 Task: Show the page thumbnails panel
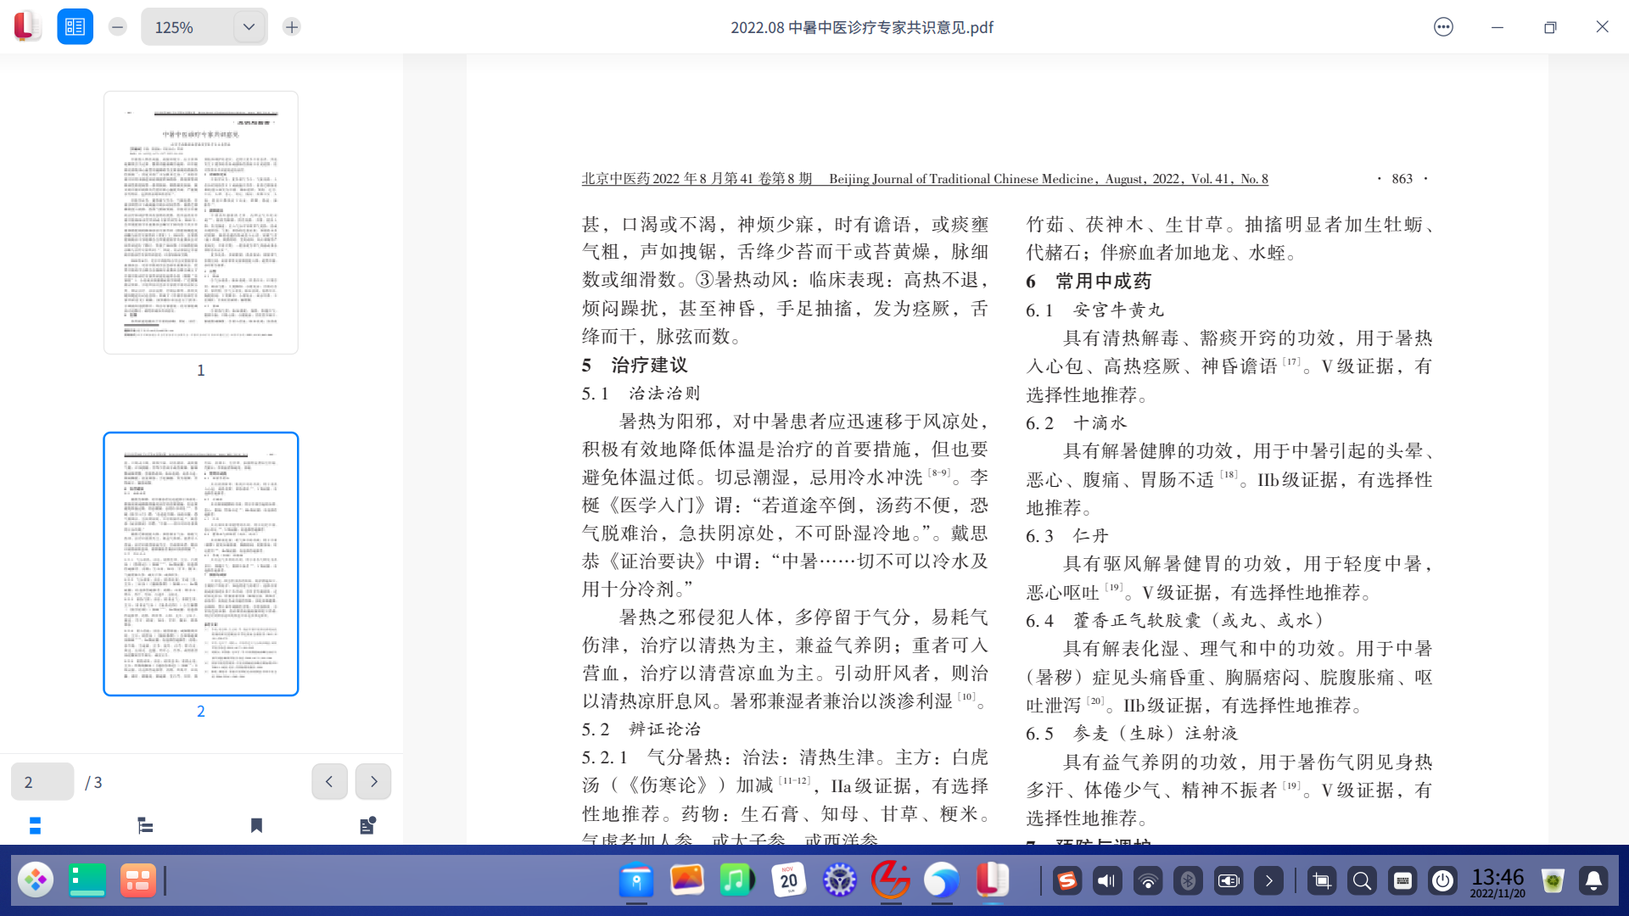35,825
